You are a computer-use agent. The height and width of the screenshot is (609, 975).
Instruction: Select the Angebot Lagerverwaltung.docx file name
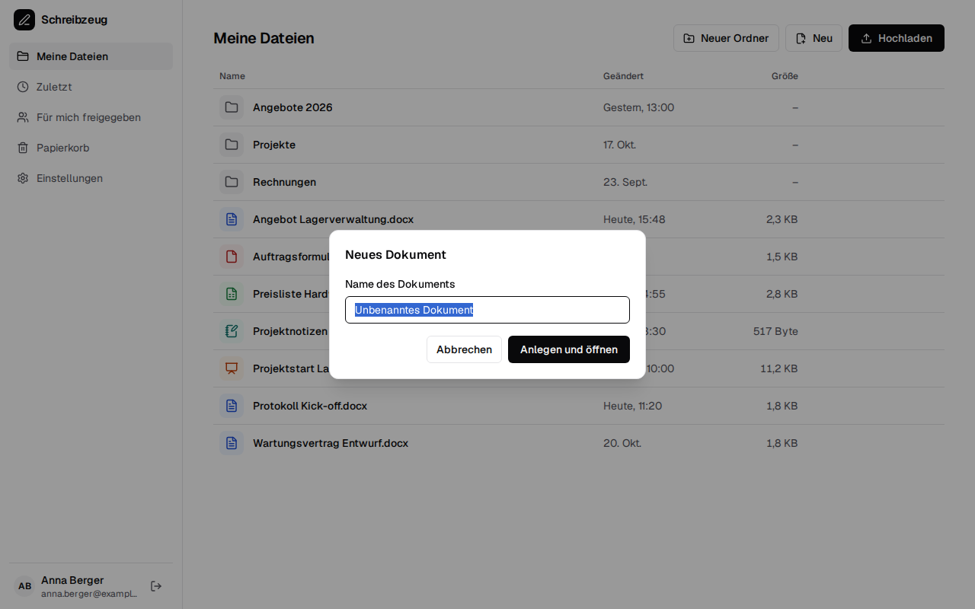[x=333, y=219]
